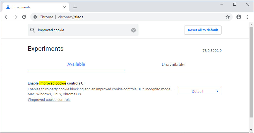This screenshot has height=133, width=254.
Task: Open the profile avatar menu
Action: [x=238, y=17]
